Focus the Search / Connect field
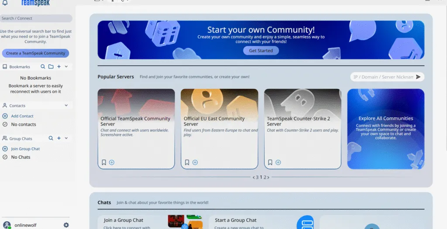This screenshot has width=447, height=229. 36,18
